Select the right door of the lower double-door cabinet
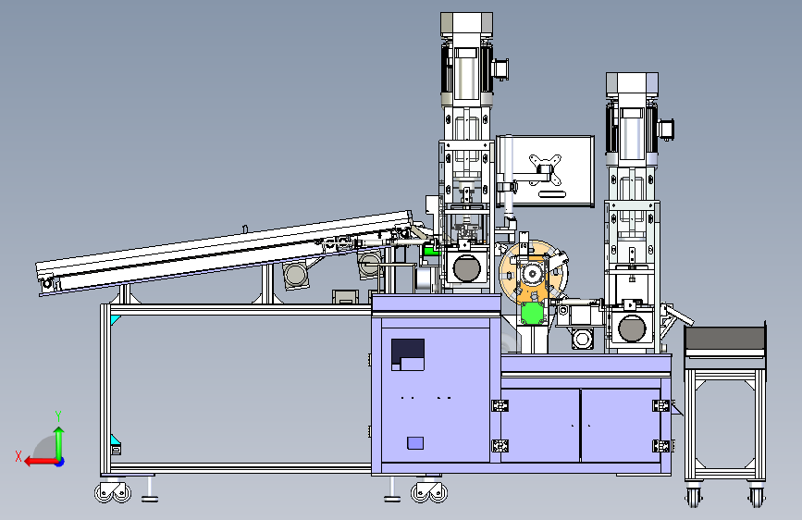The width and height of the screenshot is (802, 520). (x=621, y=426)
